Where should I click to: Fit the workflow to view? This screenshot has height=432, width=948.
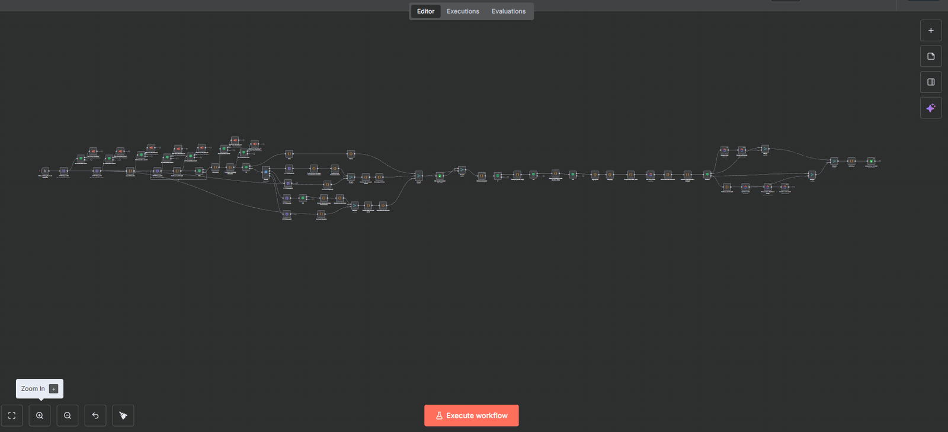click(12, 415)
